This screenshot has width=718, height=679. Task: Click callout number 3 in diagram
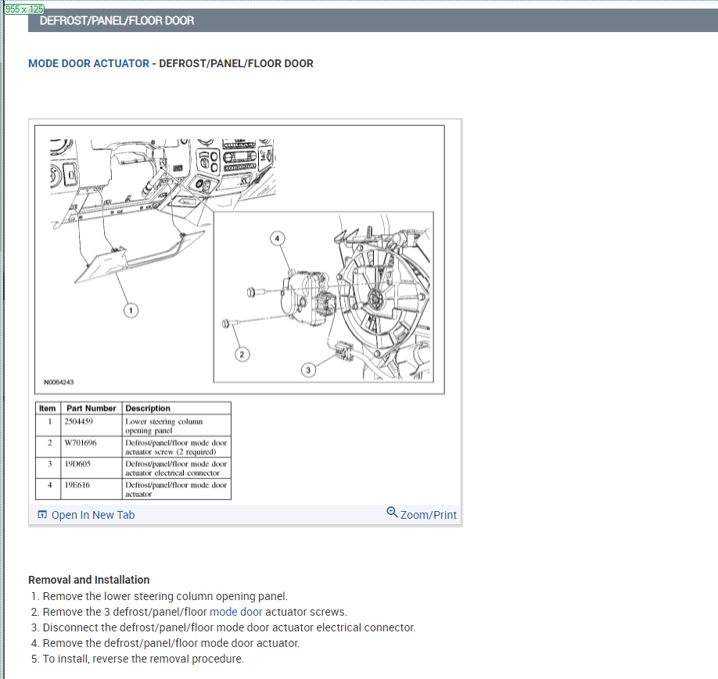308,370
